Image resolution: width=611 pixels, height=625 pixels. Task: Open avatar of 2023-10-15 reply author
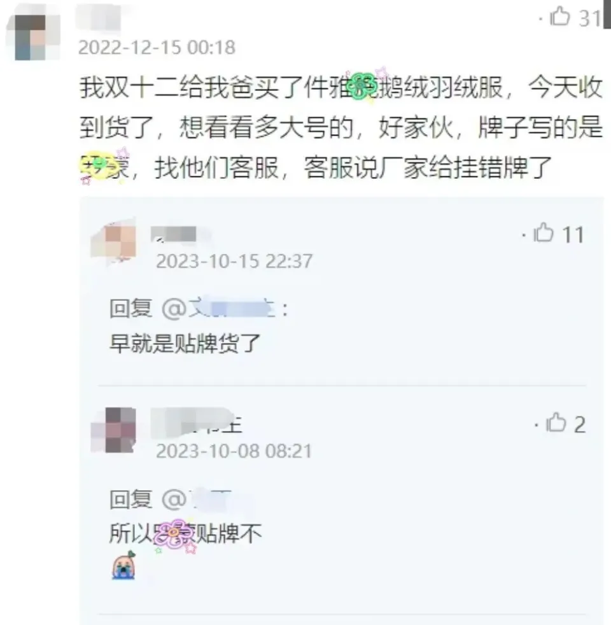[115, 242]
